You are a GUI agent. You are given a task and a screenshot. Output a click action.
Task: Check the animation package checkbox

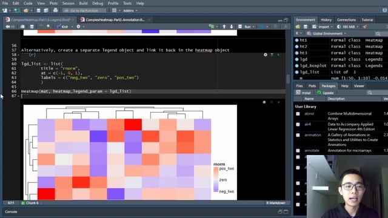(298, 135)
